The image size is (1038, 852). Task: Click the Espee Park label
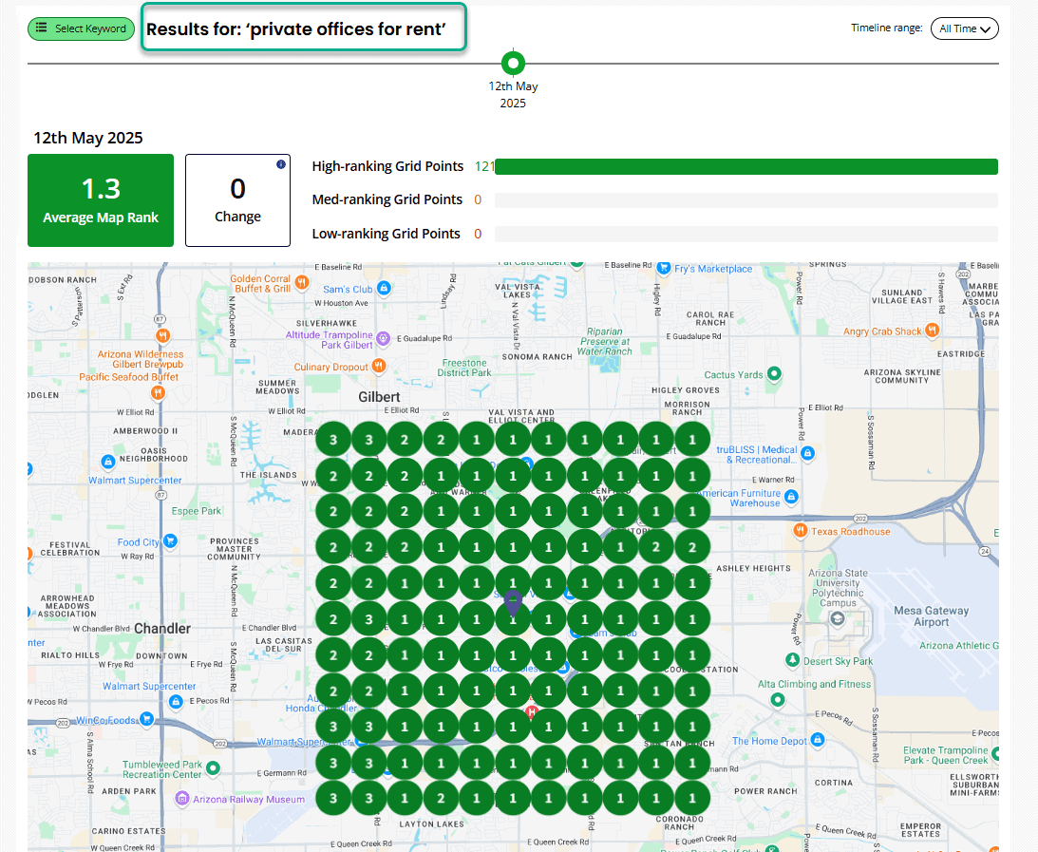click(x=197, y=511)
